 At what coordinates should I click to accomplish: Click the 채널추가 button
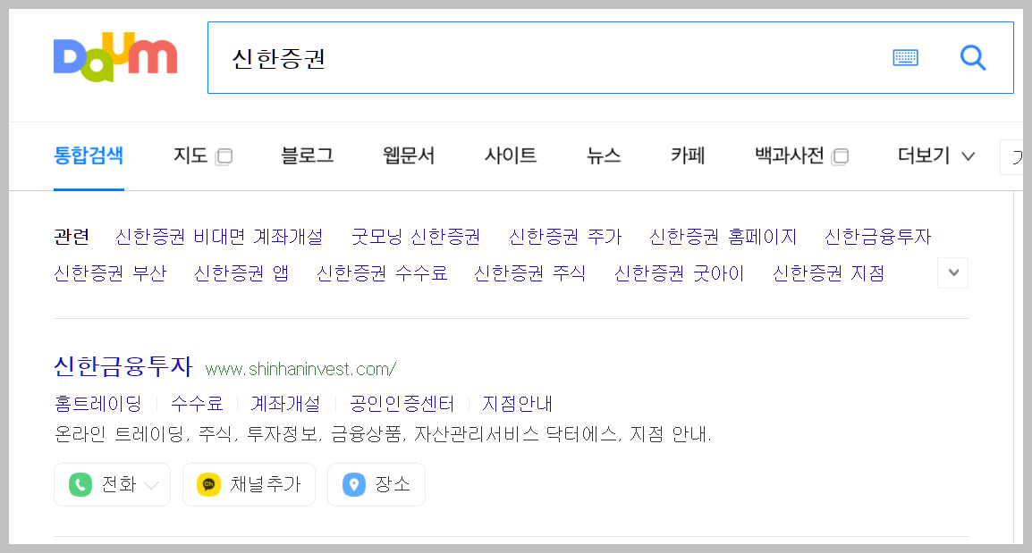pos(249,484)
